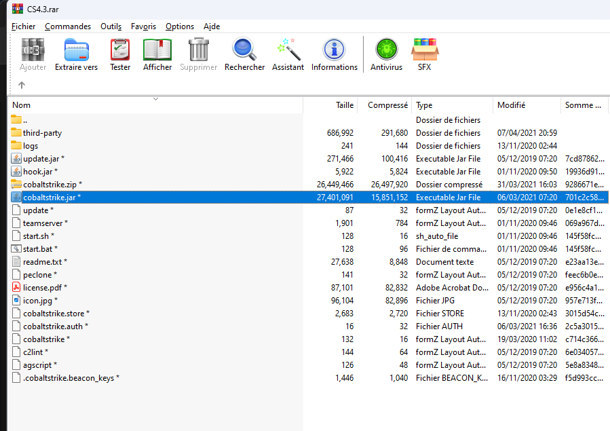
Task: Click the icon.jpg image file icon
Action: (16, 300)
